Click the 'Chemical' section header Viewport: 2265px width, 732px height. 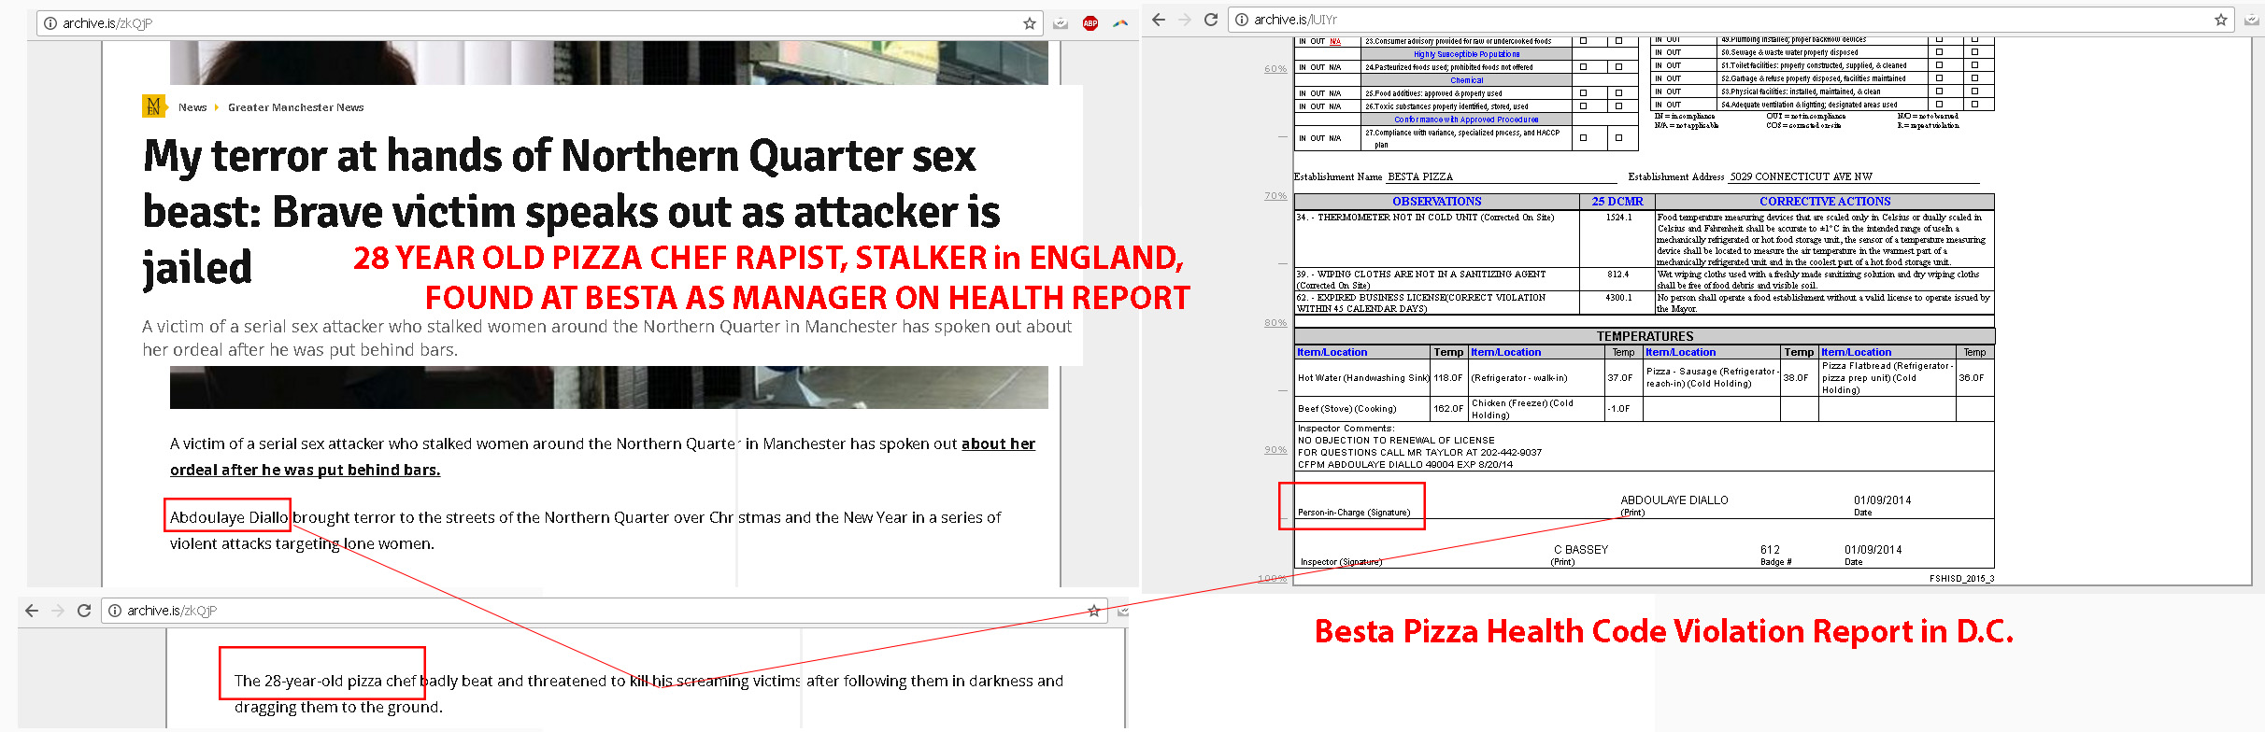coord(1466,80)
